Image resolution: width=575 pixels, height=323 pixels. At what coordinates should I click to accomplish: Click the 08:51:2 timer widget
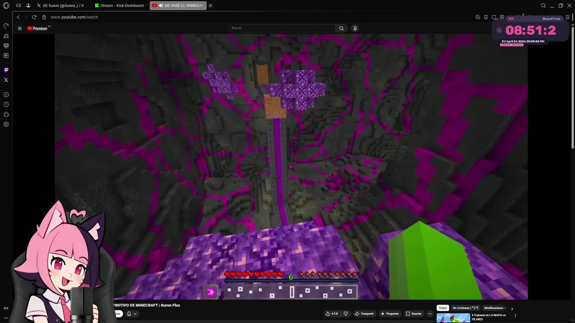pos(531,31)
